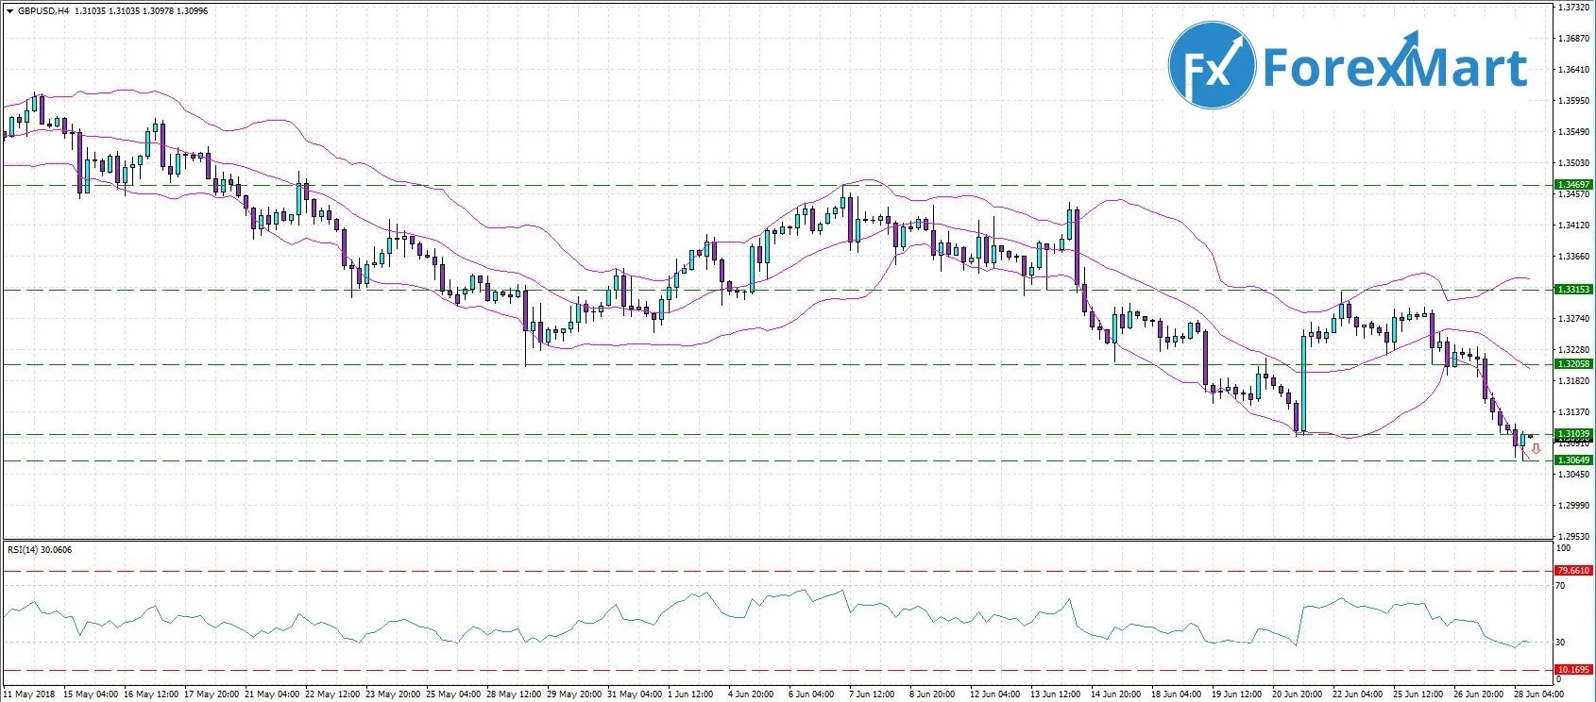Click the 1.29530 price axis value

[x=1572, y=537]
